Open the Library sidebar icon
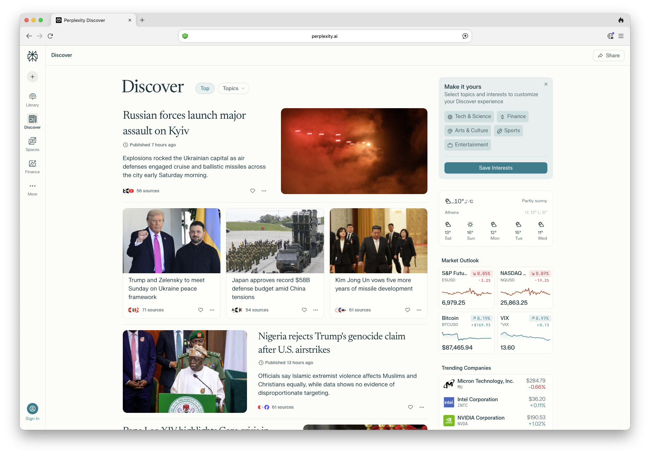The height and width of the screenshot is (456, 650). click(33, 97)
